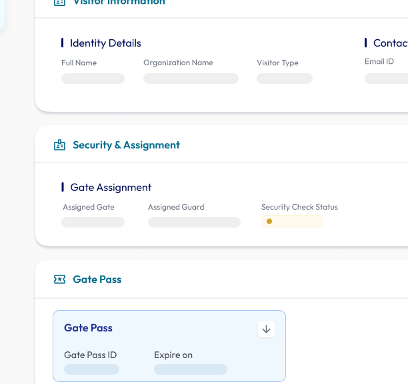Click the yellow dot in Security Check Status
This screenshot has height=384, width=408.
click(x=269, y=222)
